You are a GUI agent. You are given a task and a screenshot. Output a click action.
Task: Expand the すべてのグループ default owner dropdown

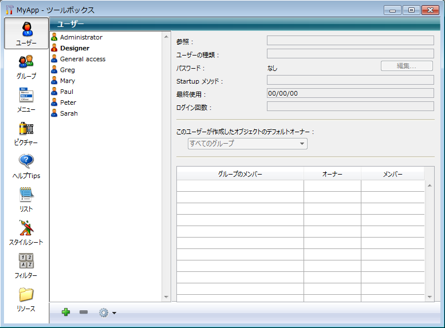(247, 144)
